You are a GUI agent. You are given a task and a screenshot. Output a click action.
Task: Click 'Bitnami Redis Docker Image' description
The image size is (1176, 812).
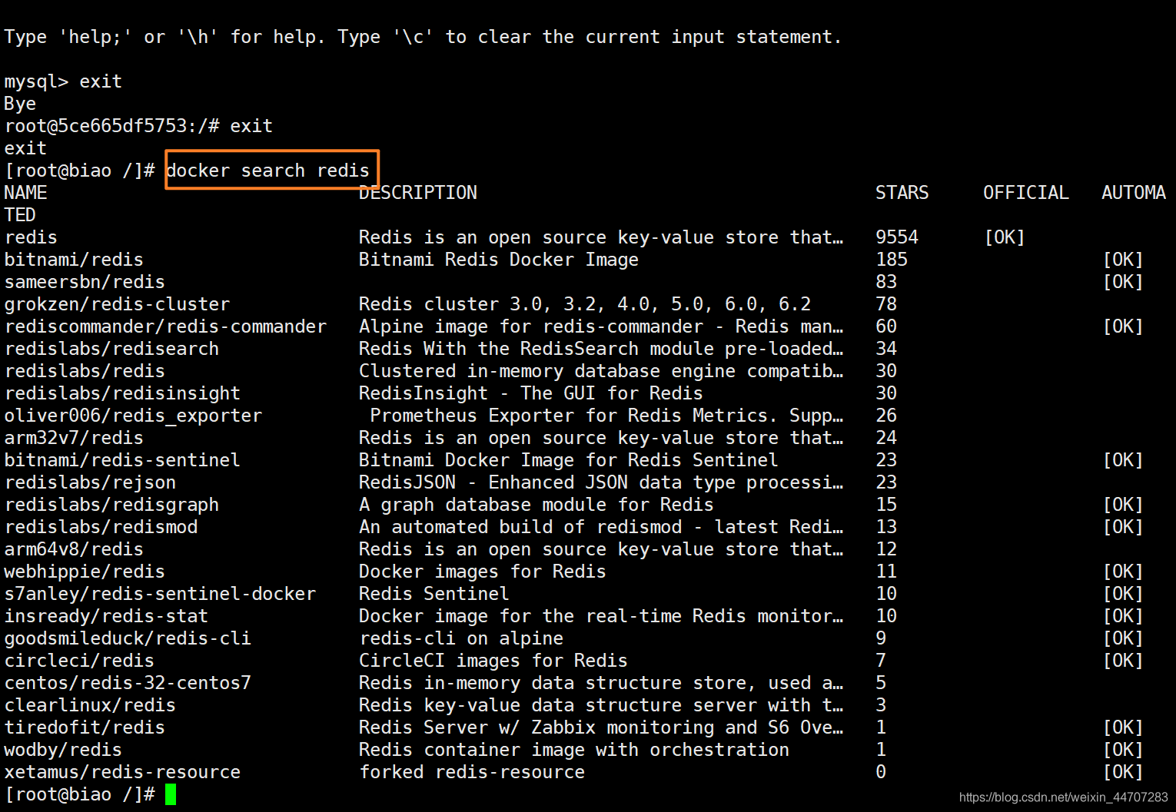tap(498, 260)
